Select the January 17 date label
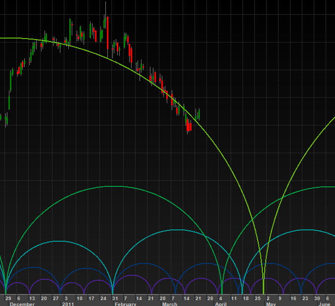335x306 pixels. click(x=92, y=298)
